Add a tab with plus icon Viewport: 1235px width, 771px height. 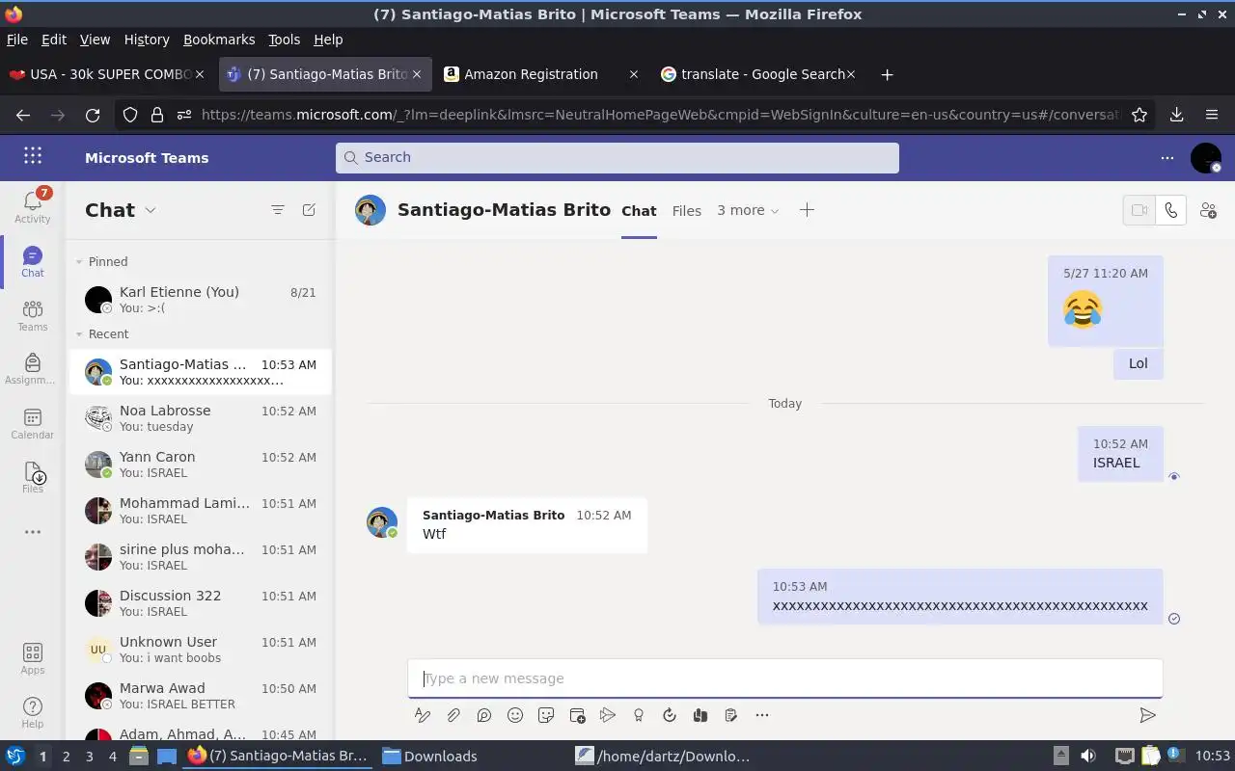click(x=807, y=210)
